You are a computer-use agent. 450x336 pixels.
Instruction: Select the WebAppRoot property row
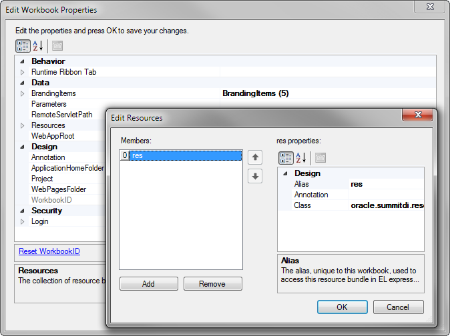[x=67, y=136]
